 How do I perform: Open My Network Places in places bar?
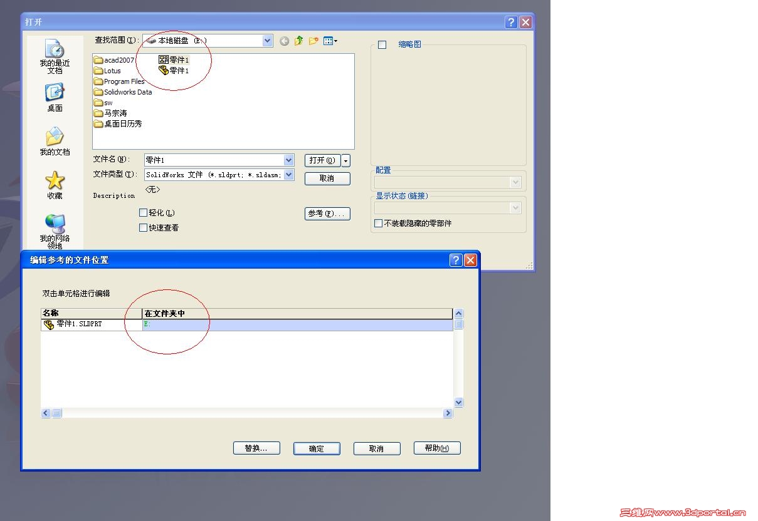[x=55, y=232]
